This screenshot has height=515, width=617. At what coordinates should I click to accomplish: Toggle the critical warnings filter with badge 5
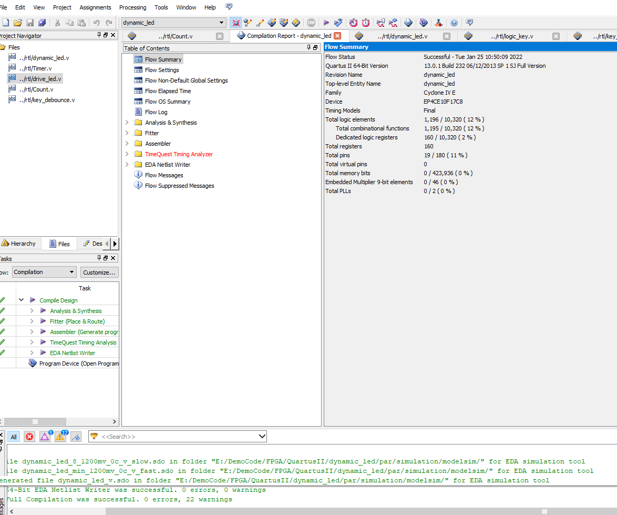(x=45, y=437)
